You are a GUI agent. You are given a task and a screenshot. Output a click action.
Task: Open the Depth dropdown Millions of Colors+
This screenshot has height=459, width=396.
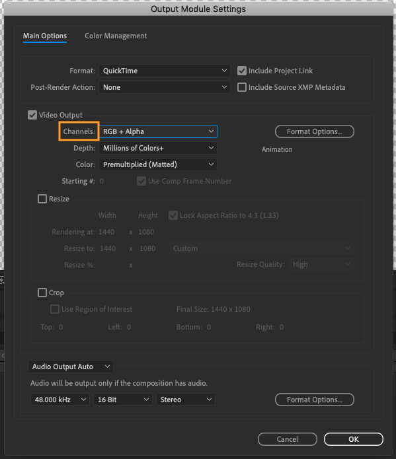(158, 148)
